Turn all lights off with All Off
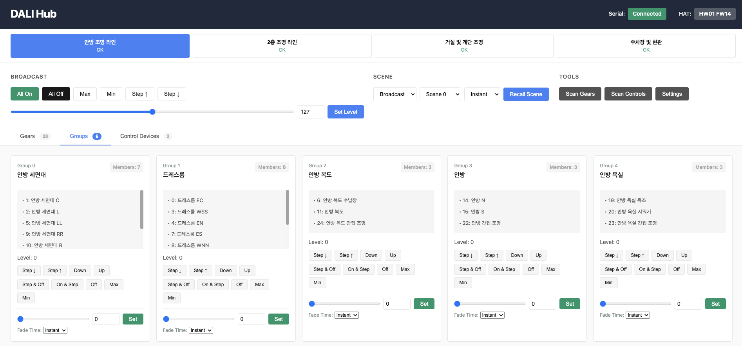 (56, 94)
